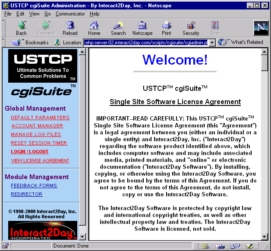The image size is (271, 251).
Task: Click the padlock security icon in status bar
Action: tap(6, 246)
